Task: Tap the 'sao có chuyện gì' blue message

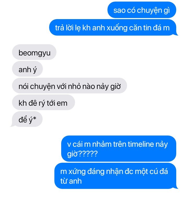Action: click(142, 10)
